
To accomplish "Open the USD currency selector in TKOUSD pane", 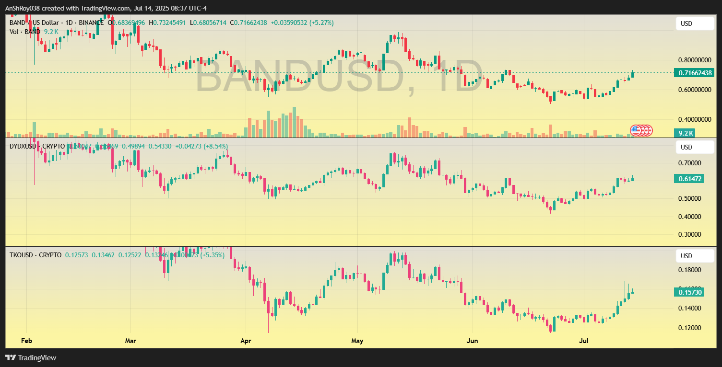I will [x=694, y=256].
